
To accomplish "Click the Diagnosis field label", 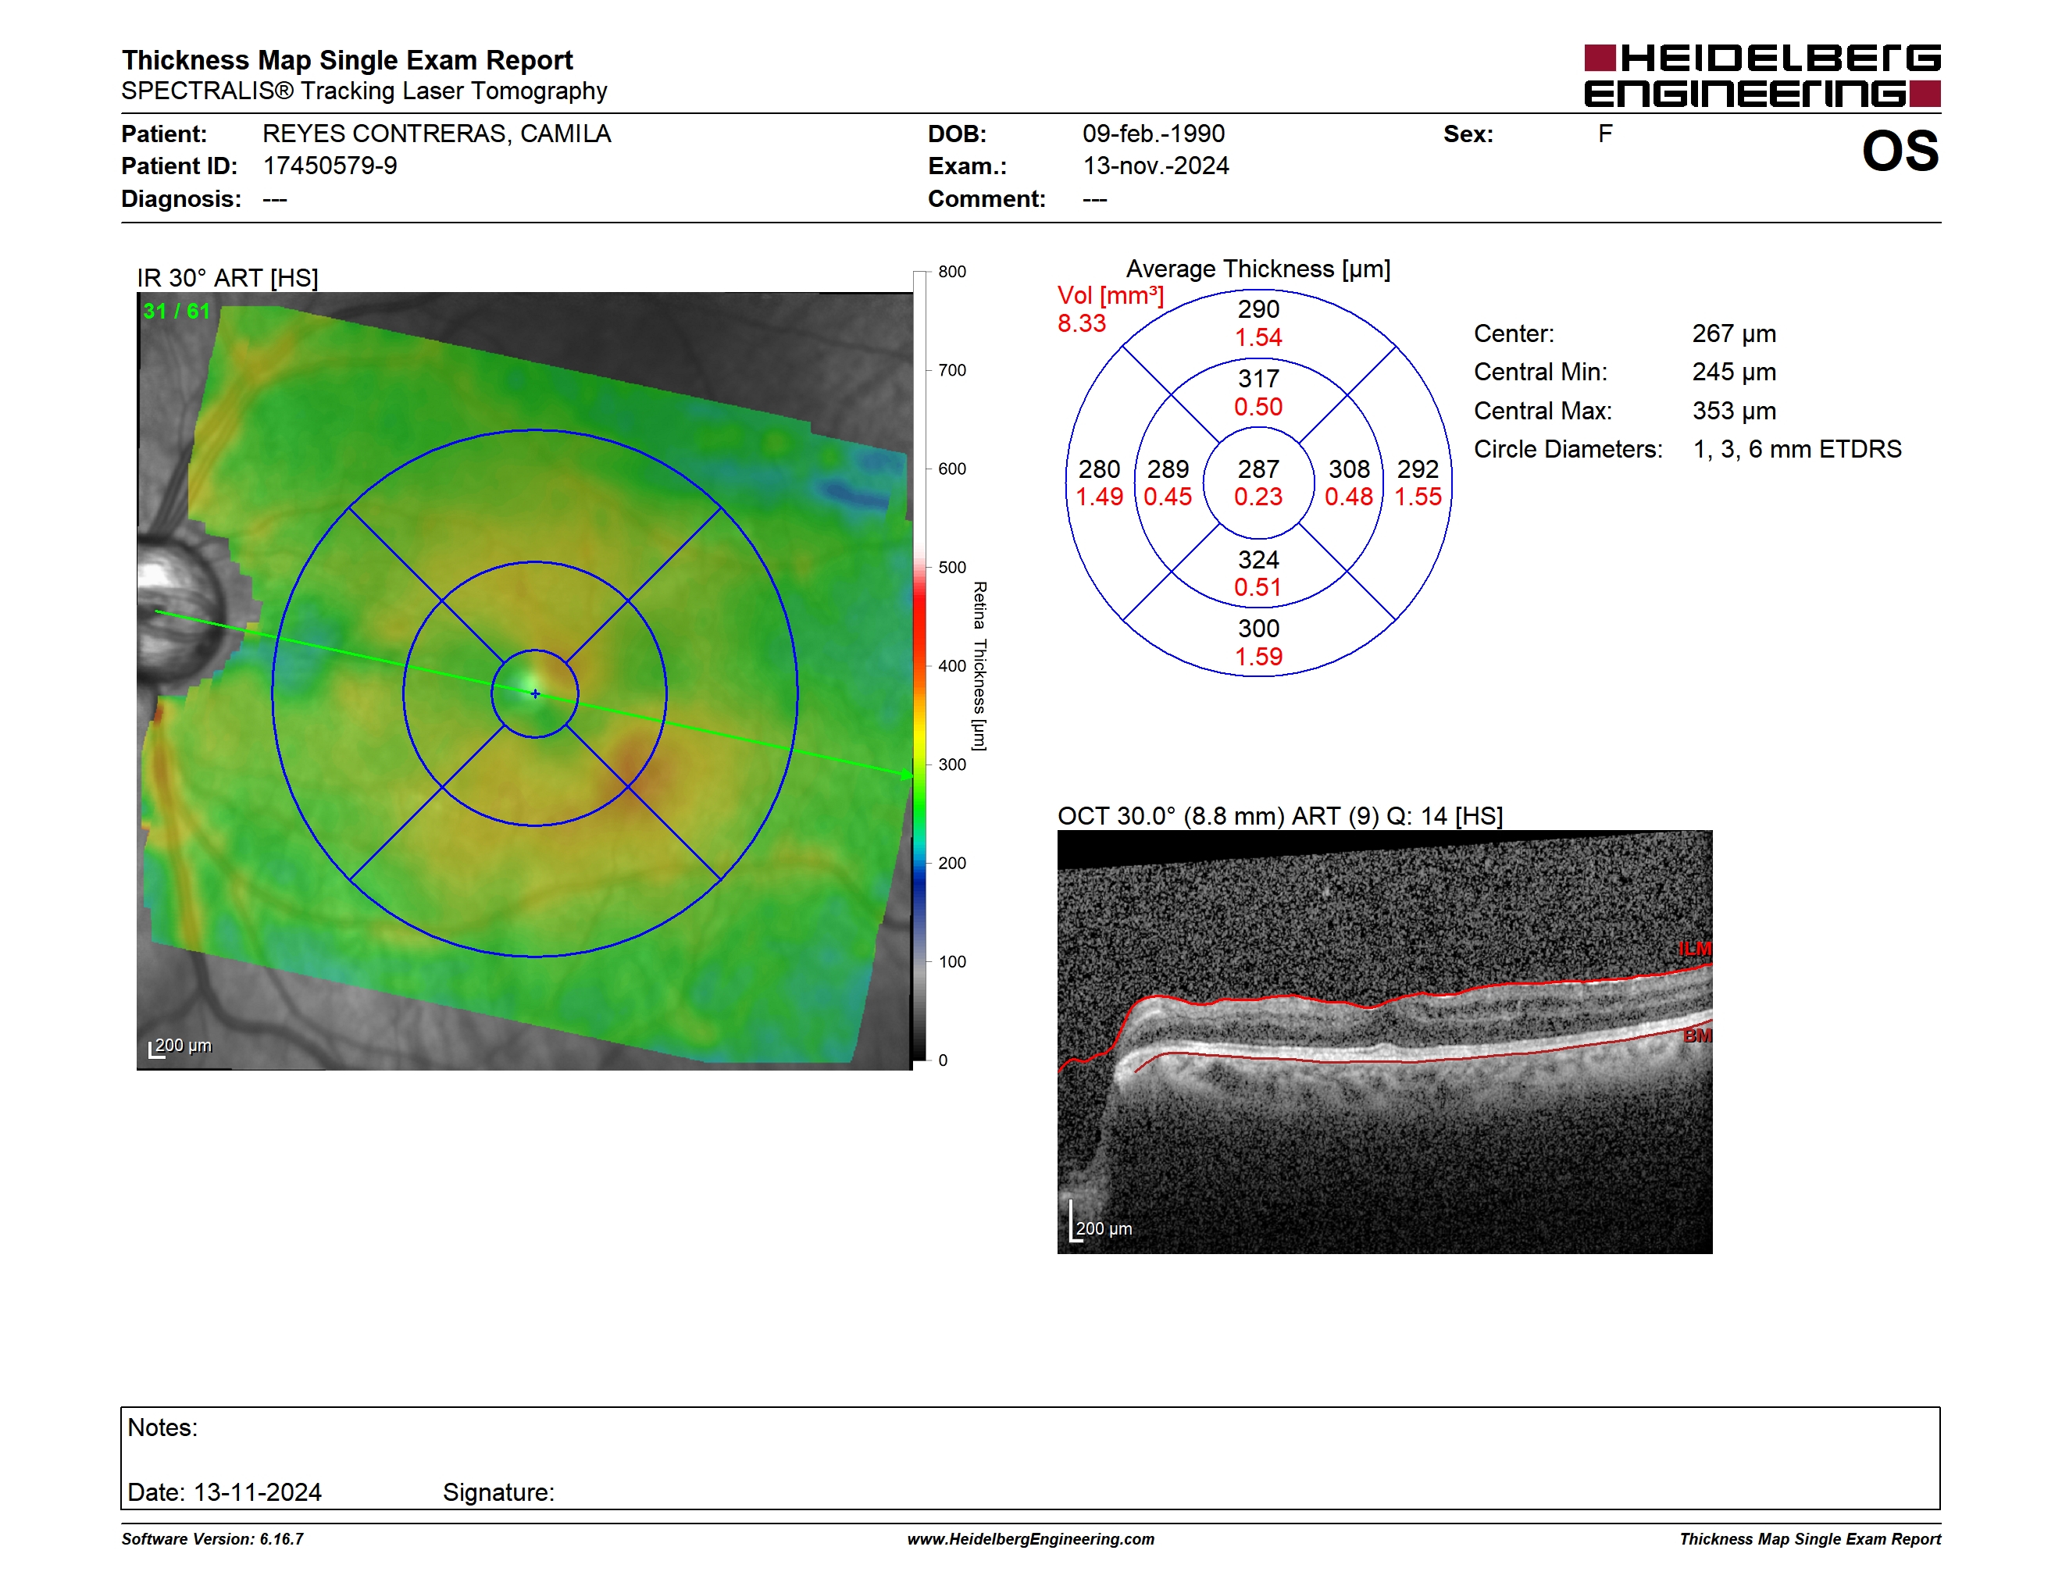I will 181,199.
